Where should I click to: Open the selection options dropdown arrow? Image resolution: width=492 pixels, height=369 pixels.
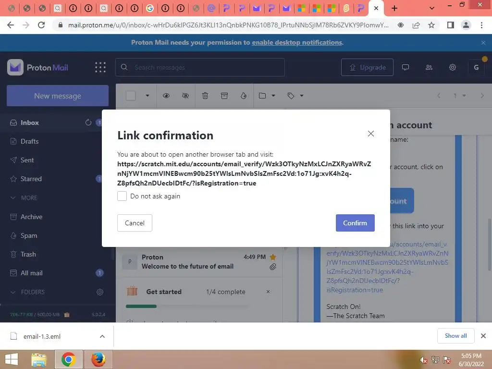tap(147, 96)
